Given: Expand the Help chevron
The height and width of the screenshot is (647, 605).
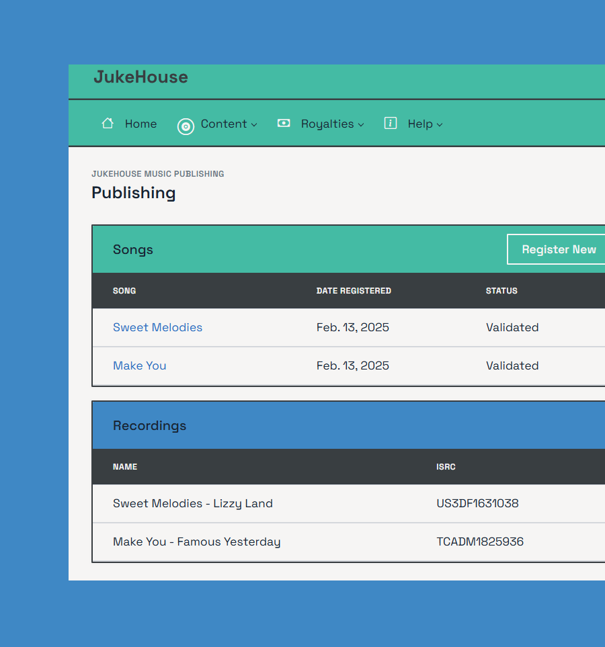Looking at the screenshot, I should click(x=440, y=124).
